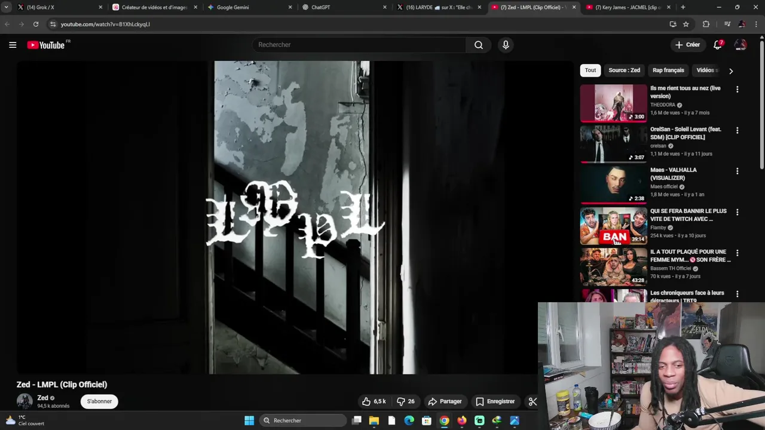The image size is (765, 430).
Task: Open Microsoft Store from the taskbar
Action: pos(427,420)
